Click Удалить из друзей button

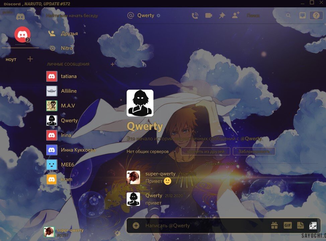(206, 151)
